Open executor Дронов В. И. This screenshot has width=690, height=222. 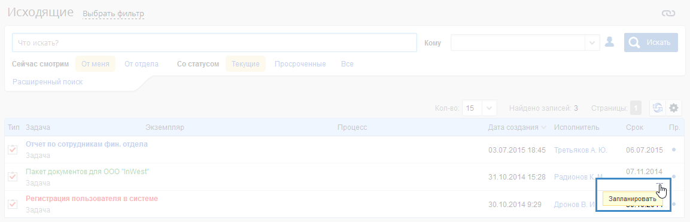point(575,205)
